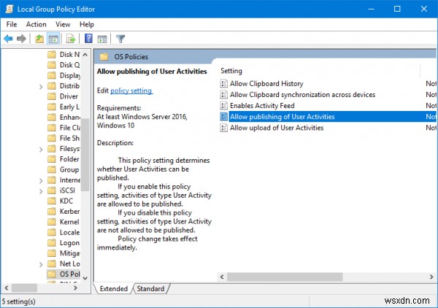Expand the Distrib tree node
Viewport: 438px width, 308px height.
coord(41,87)
